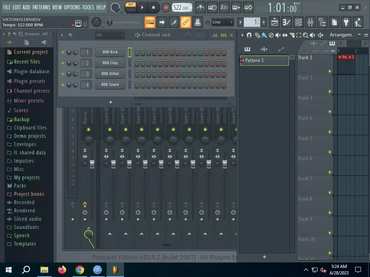The width and height of the screenshot is (370, 277).
Task: Adjust the Master volume fader
Action: click(x=92, y=164)
